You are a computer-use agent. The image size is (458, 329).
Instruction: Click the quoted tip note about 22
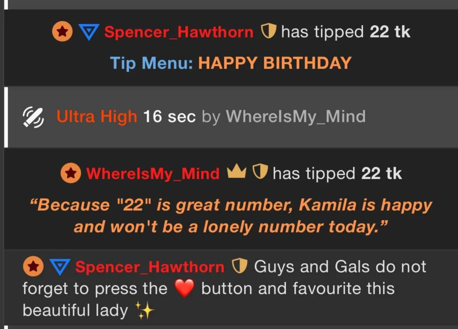click(x=231, y=216)
